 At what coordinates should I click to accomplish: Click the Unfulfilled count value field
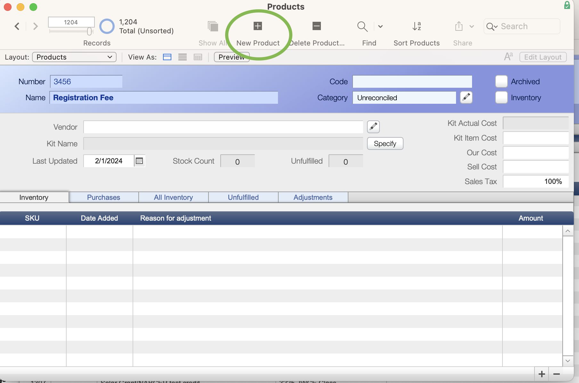point(346,161)
